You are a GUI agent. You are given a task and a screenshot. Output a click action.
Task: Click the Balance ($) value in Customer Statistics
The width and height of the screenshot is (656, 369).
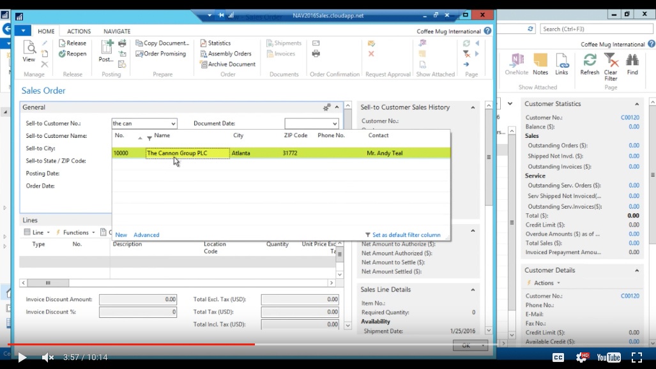(634, 127)
